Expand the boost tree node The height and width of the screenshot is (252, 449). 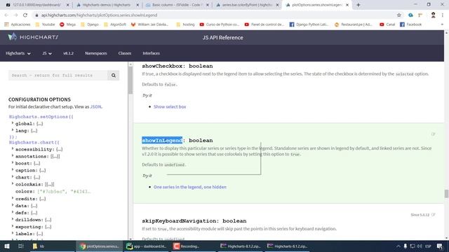tap(13, 163)
